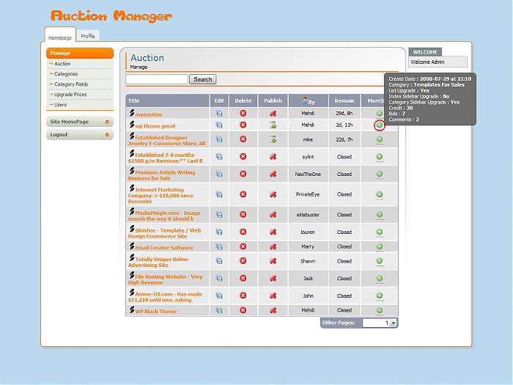
Task: Click the '22d, 7h' remaining time cell
Action: tap(344, 139)
